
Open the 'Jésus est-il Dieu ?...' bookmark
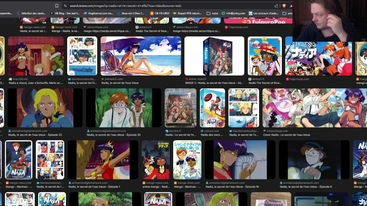(x=130, y=13)
